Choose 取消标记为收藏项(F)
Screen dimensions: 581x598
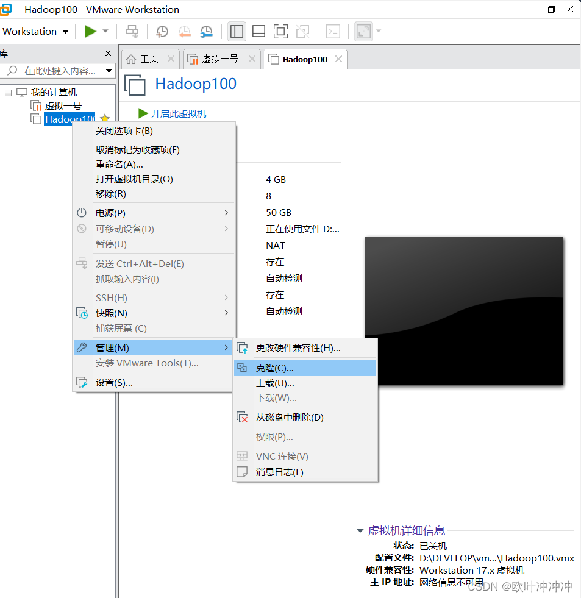tap(154, 150)
